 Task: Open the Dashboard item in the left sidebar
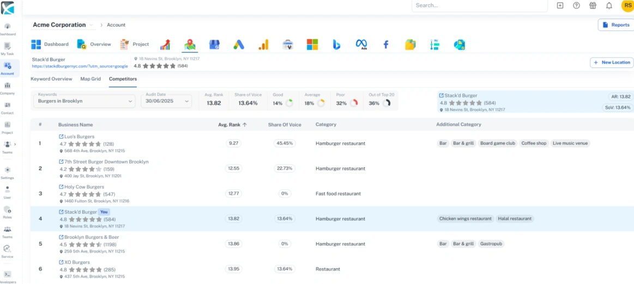(7, 29)
